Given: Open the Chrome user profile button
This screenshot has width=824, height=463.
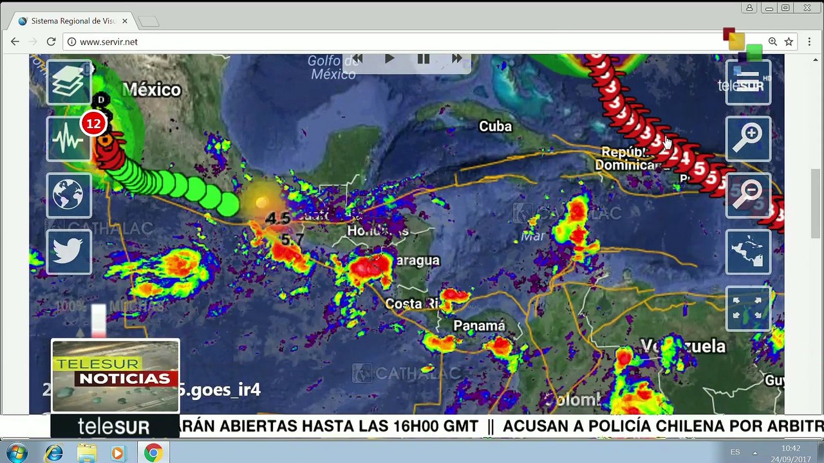Looking at the screenshot, I should [x=749, y=8].
